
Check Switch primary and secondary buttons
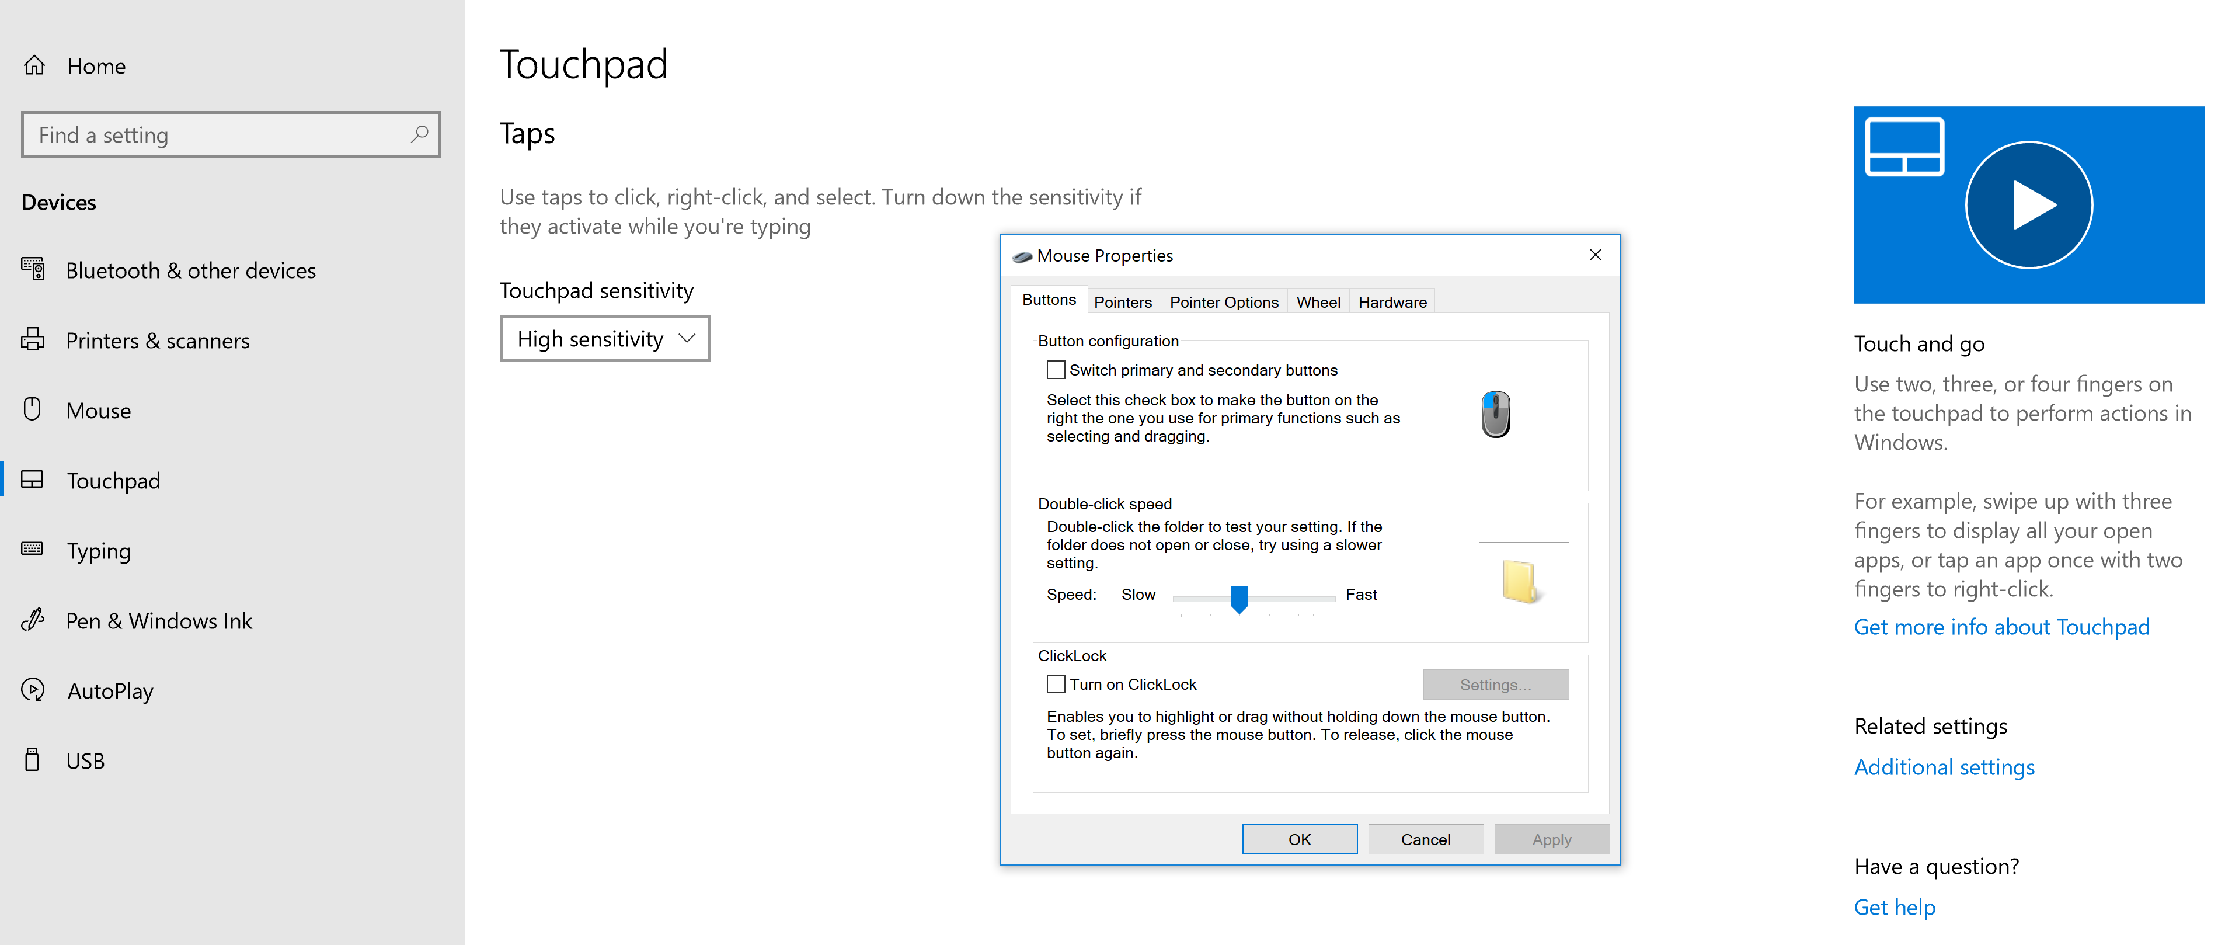pos(1056,370)
